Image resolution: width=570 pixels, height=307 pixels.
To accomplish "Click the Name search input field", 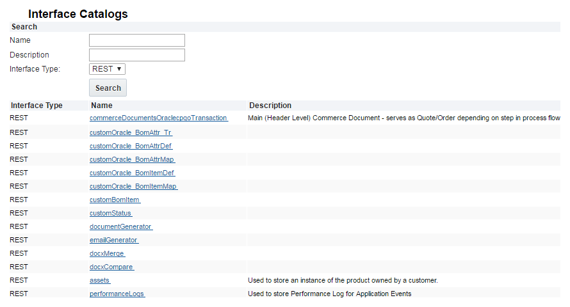I will (x=137, y=40).
